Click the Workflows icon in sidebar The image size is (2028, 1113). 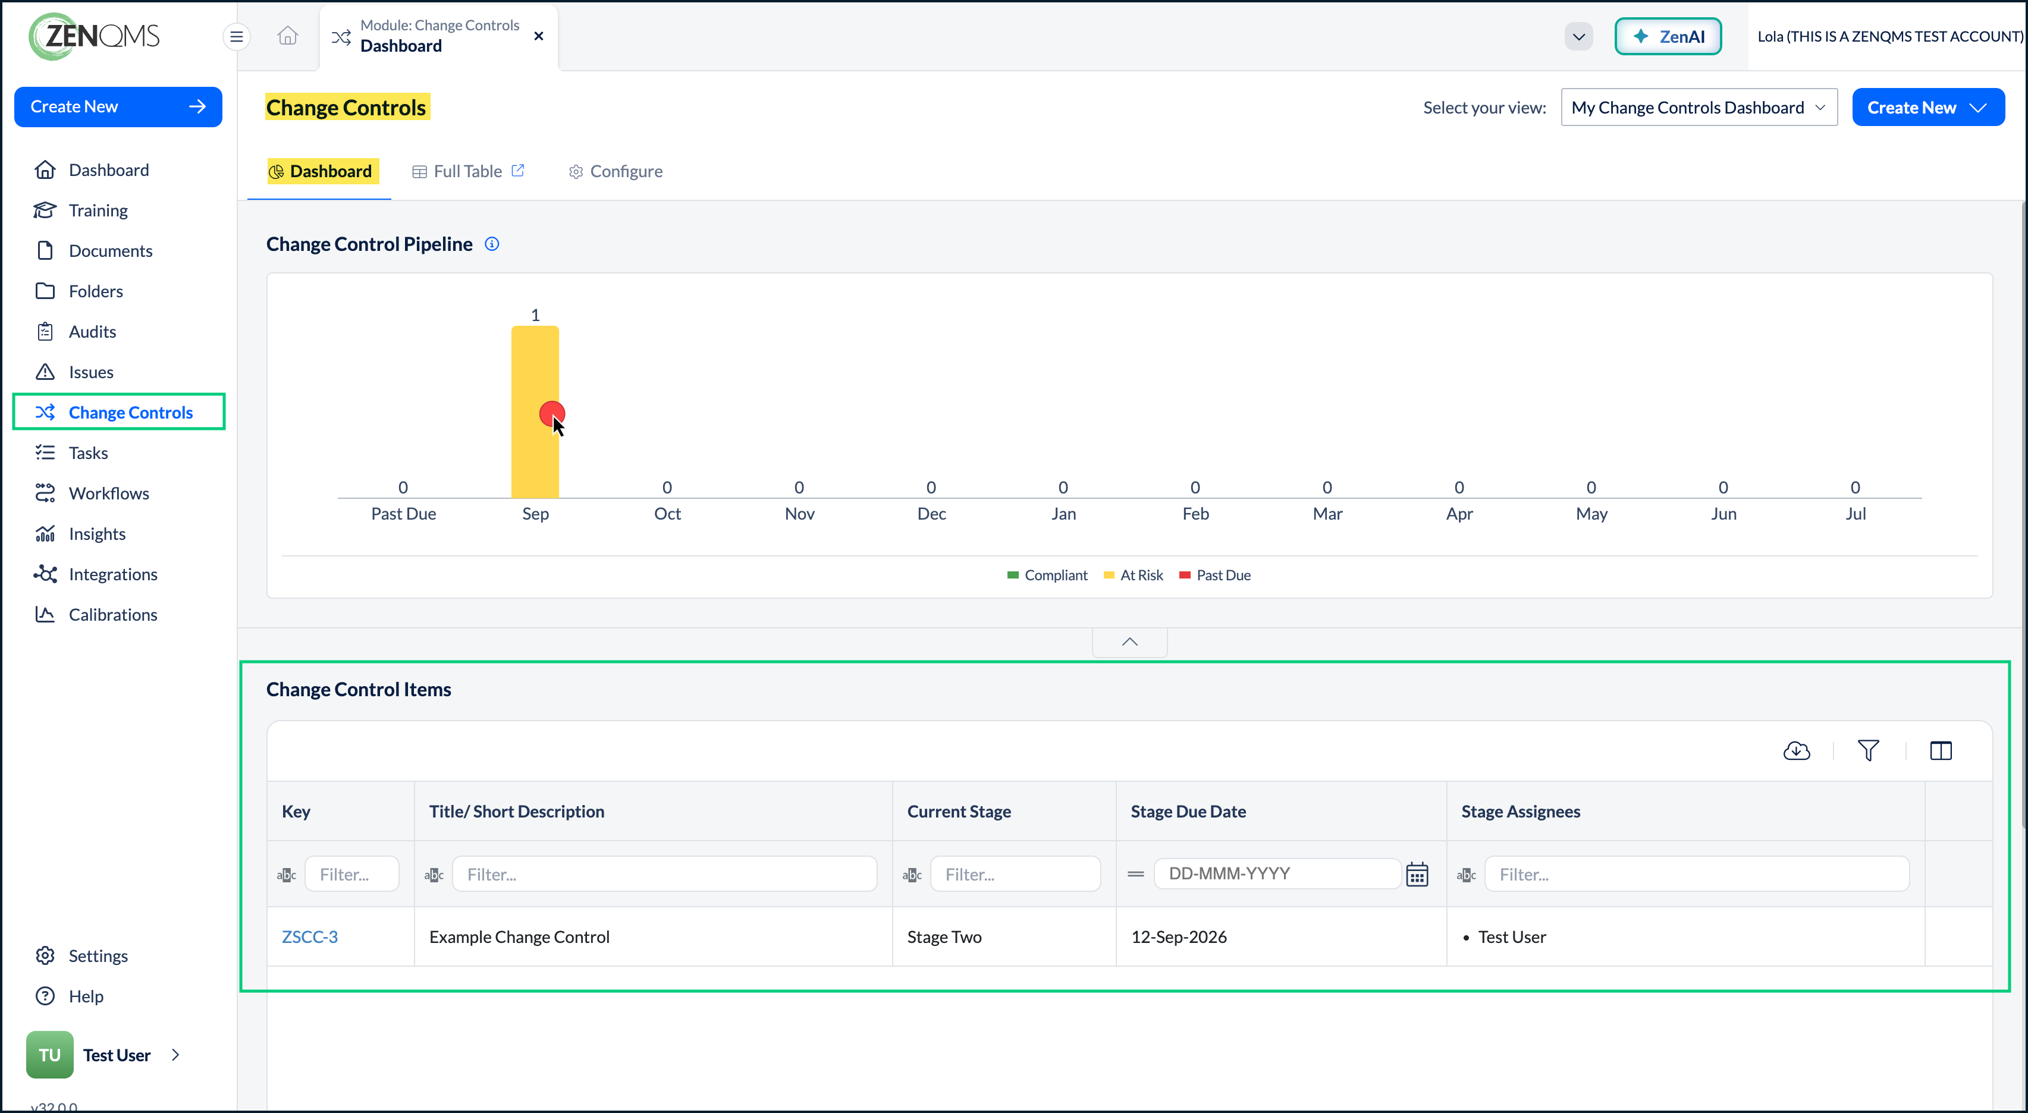45,493
